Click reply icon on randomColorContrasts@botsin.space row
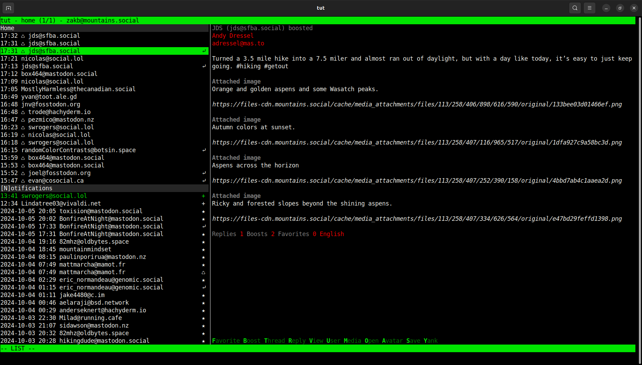The width and height of the screenshot is (642, 365). [204, 150]
